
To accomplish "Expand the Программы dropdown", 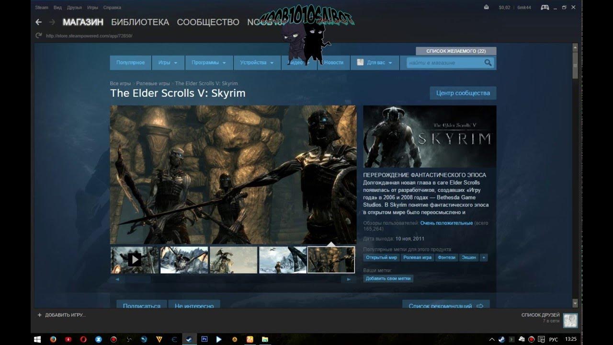I will pyautogui.click(x=208, y=63).
